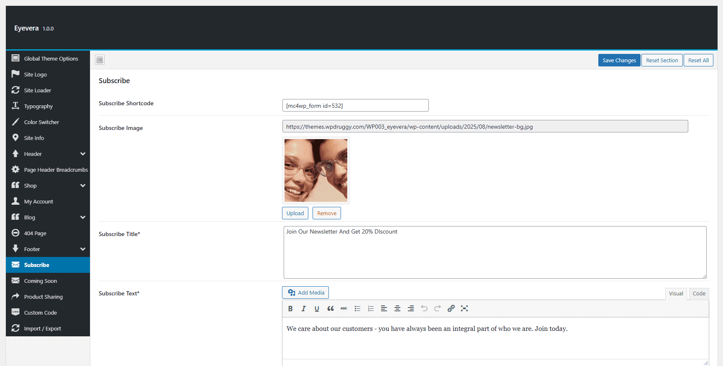Expand the Blog submenu chevron

pyautogui.click(x=83, y=217)
